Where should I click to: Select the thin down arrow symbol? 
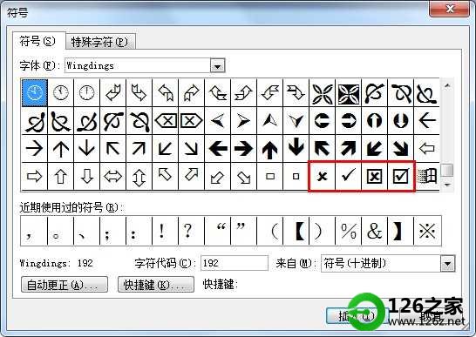pos(87,149)
